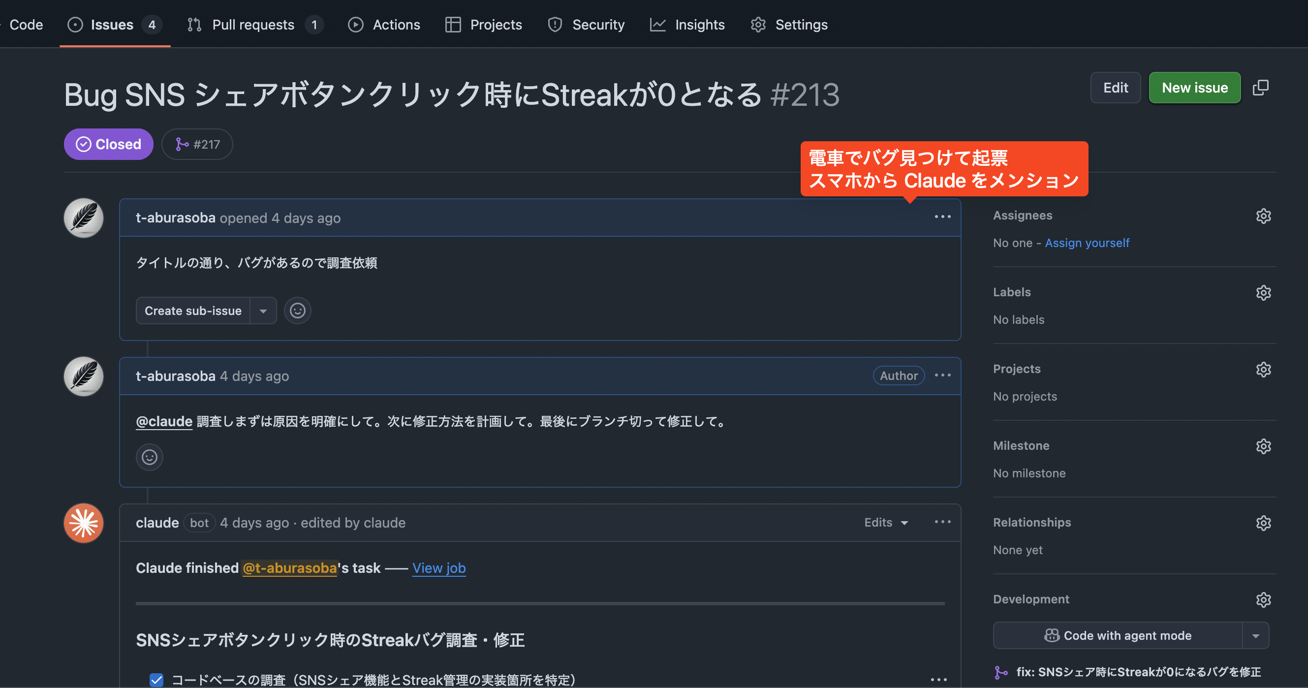
Task: Click Code with agent mode button
Action: (1118, 635)
